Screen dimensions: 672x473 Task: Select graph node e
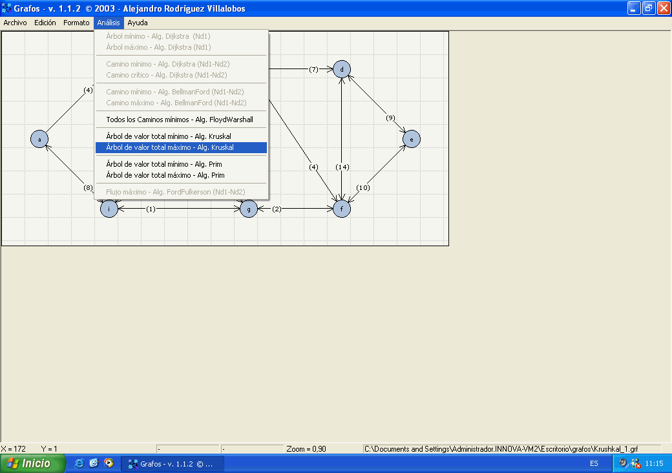point(411,139)
